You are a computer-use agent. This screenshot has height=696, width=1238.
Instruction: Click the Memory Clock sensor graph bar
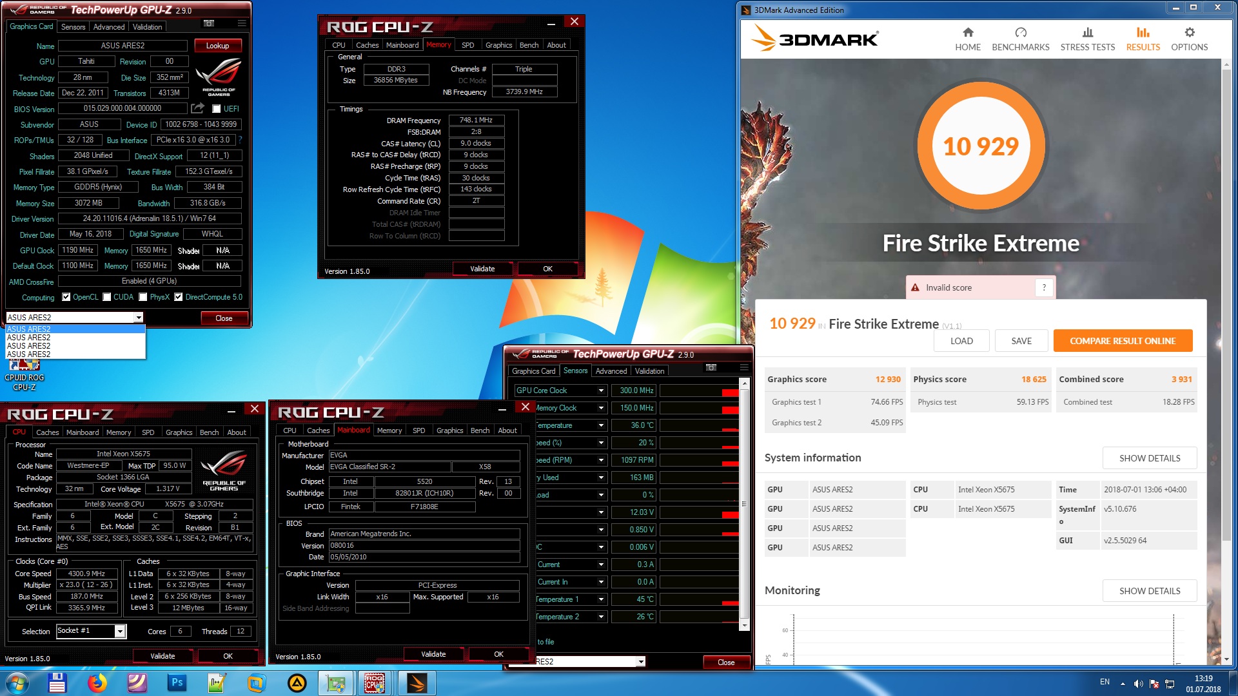[699, 408]
